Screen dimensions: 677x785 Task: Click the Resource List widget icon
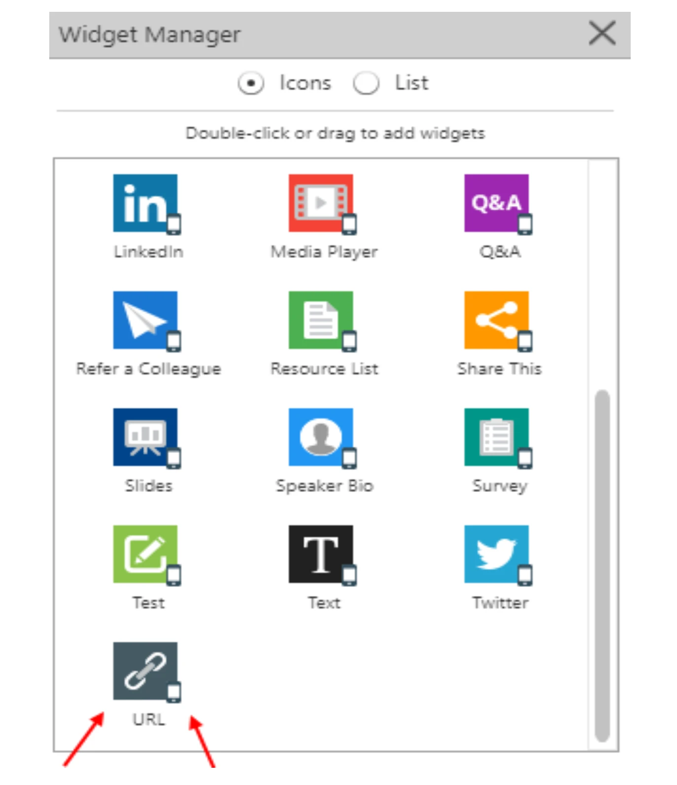pos(321,320)
